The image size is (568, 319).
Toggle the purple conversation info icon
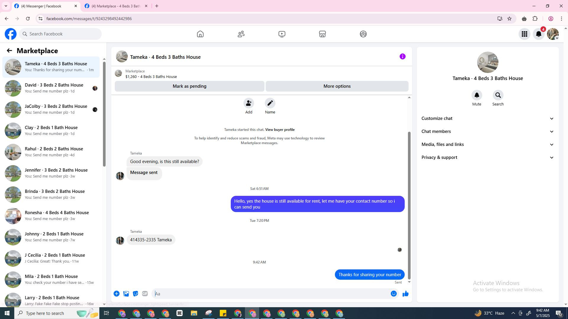pos(402,56)
